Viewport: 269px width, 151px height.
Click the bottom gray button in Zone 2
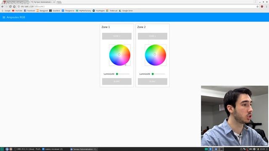coord(153,81)
